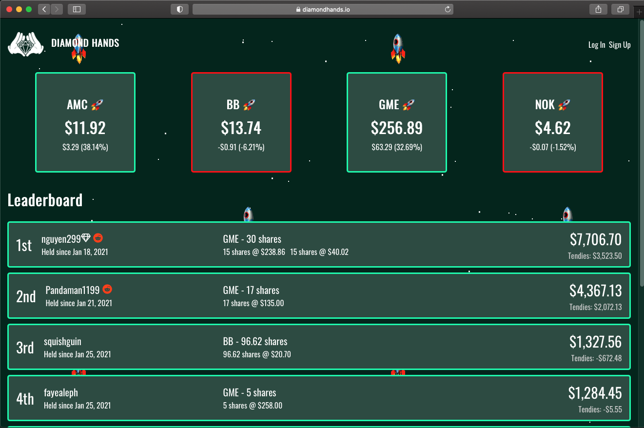
Task: Click the rocket emoji next to BB
Action: point(249,104)
